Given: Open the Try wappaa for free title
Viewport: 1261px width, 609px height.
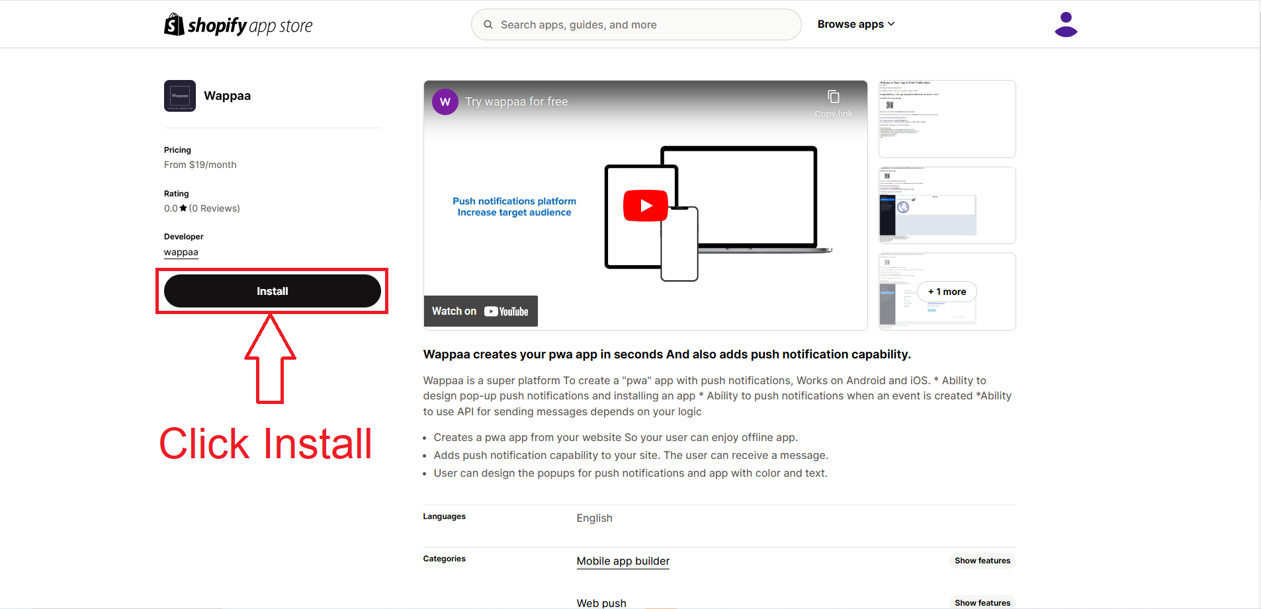Looking at the screenshot, I should [517, 102].
